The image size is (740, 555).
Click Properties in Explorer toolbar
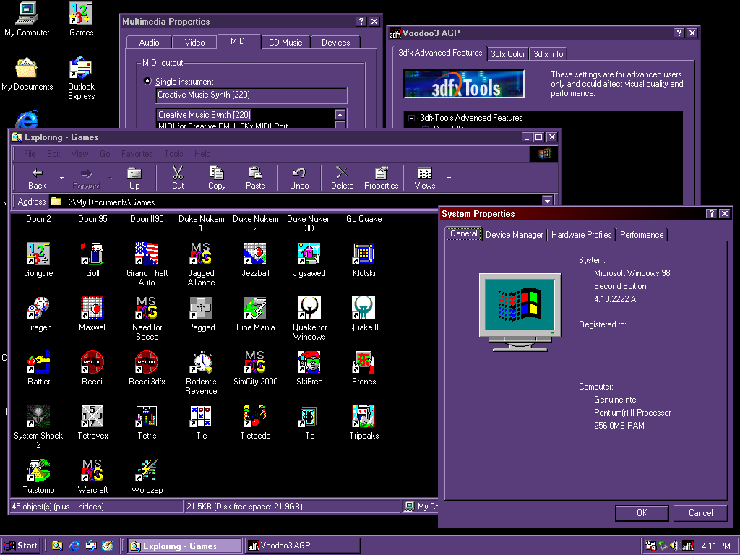[x=382, y=178]
